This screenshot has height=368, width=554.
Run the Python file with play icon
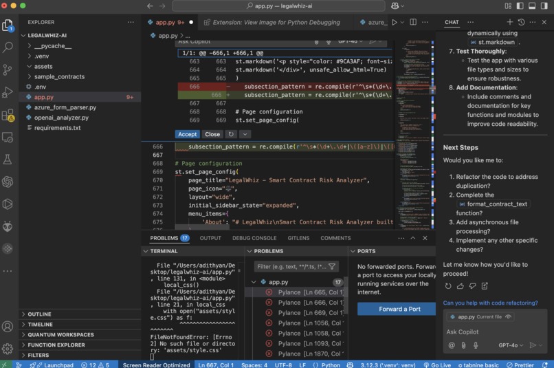click(395, 22)
